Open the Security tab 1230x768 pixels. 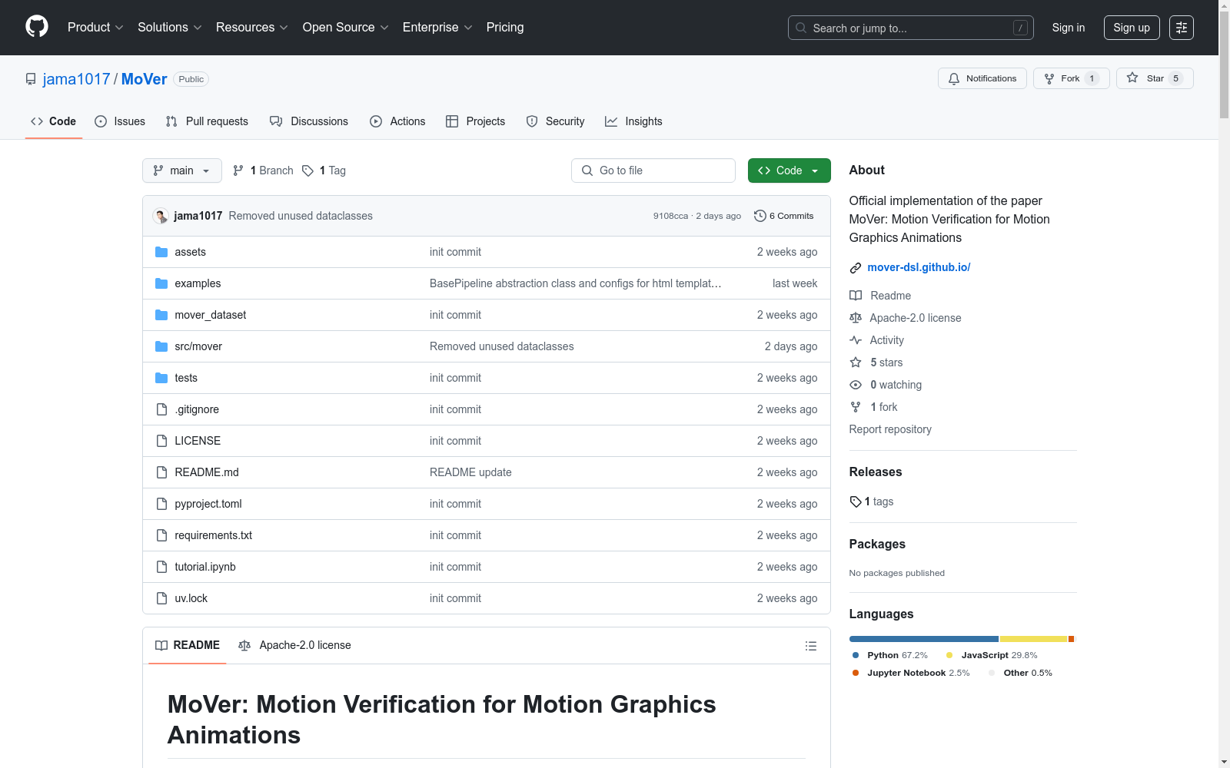click(x=555, y=121)
